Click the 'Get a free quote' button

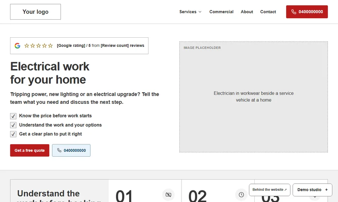(x=29, y=150)
